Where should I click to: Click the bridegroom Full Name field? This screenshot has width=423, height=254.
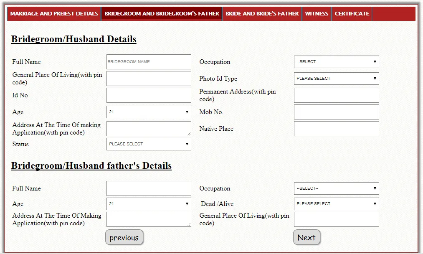pos(149,62)
